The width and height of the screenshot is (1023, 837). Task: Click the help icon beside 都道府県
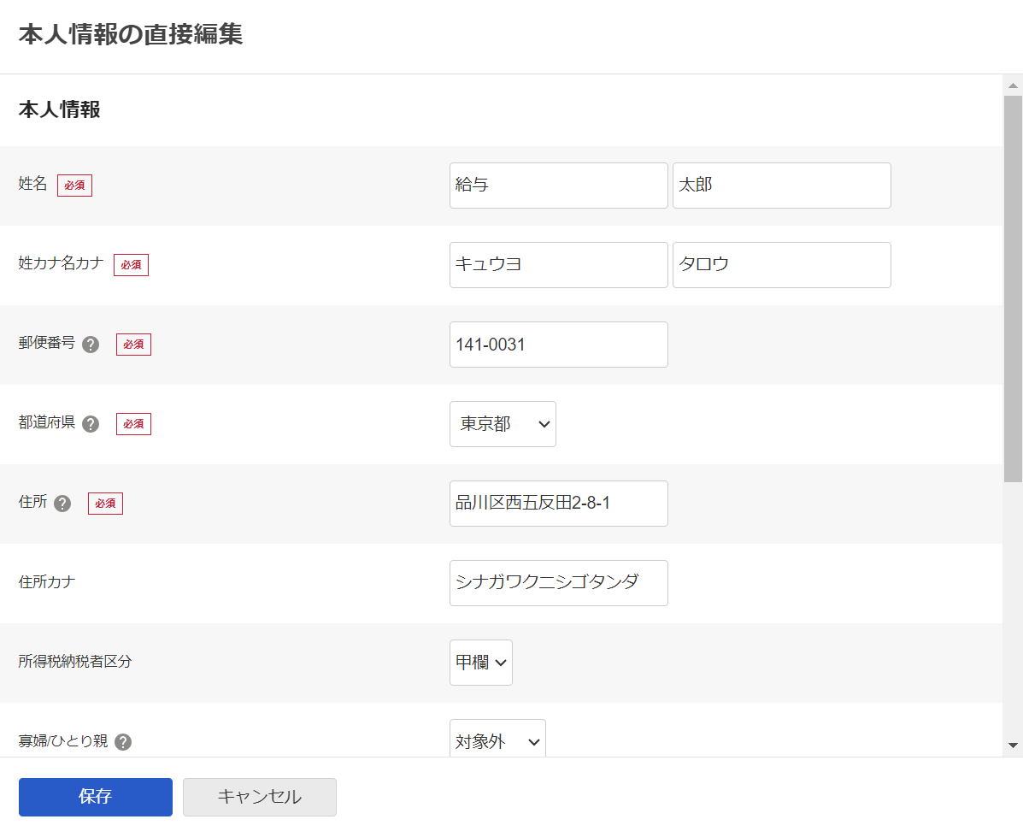pyautogui.click(x=91, y=424)
